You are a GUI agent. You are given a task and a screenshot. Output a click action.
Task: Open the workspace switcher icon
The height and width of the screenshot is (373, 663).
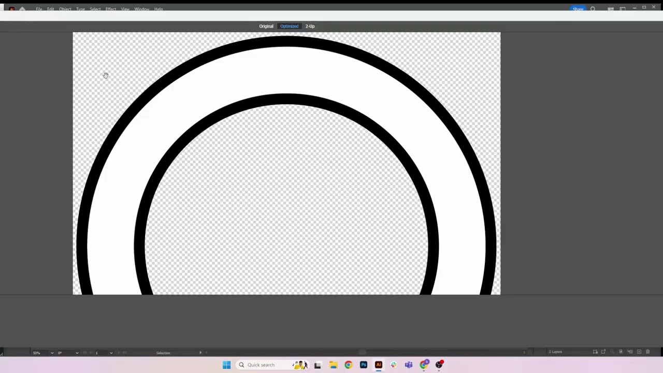(x=623, y=9)
